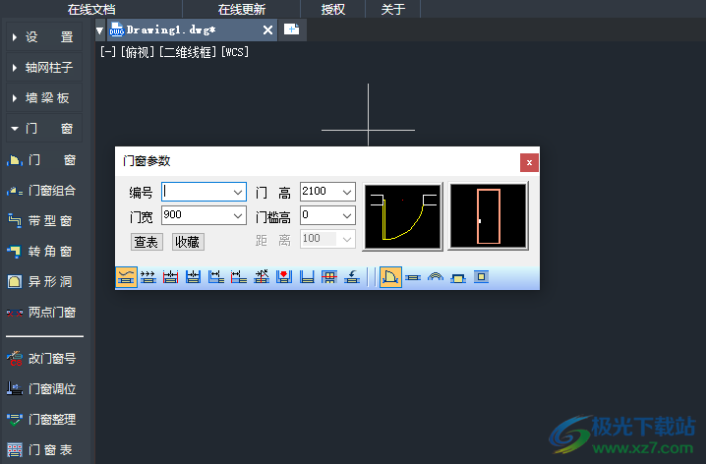Pick the pier-width fixed distance insertion icon
The height and width of the screenshot is (464, 706).
click(x=216, y=277)
